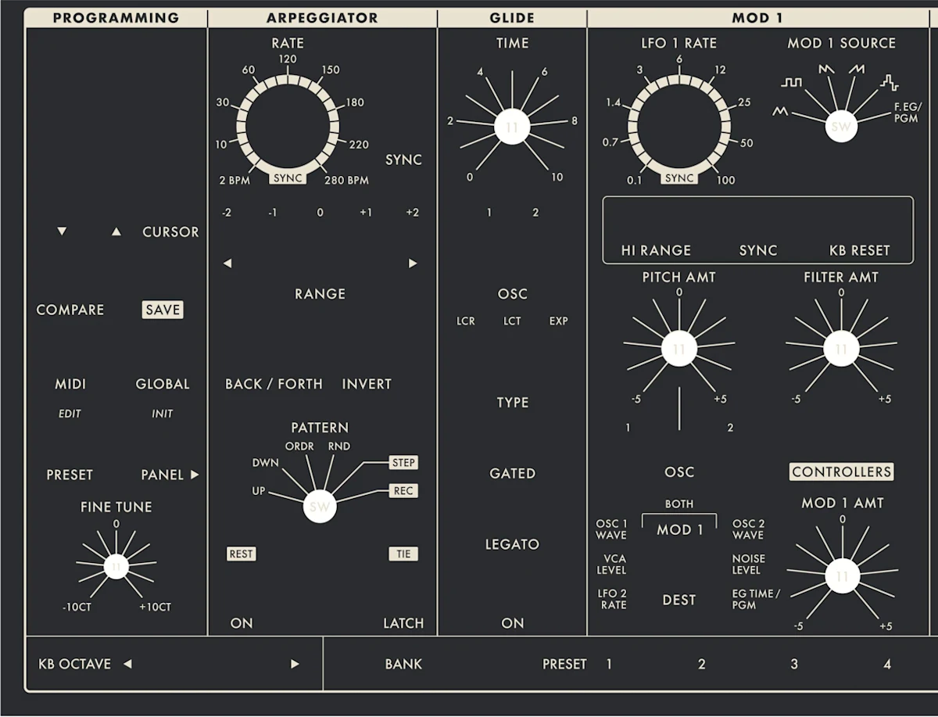Screen dimensions: 938x717
Task: Click the arpeggiator range right arrow
Action: [x=413, y=263]
